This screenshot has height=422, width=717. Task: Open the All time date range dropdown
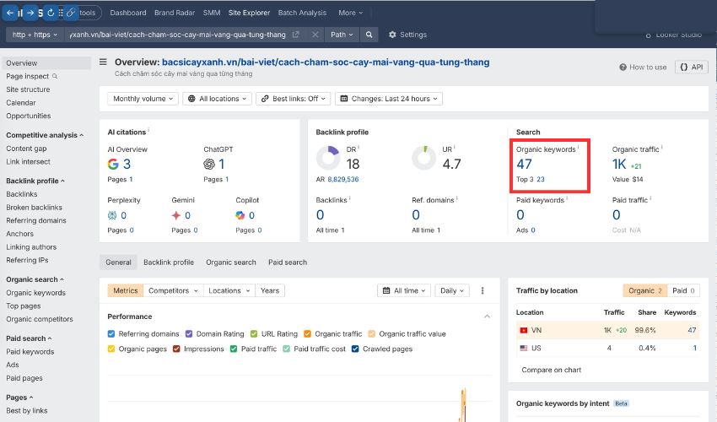coord(406,290)
